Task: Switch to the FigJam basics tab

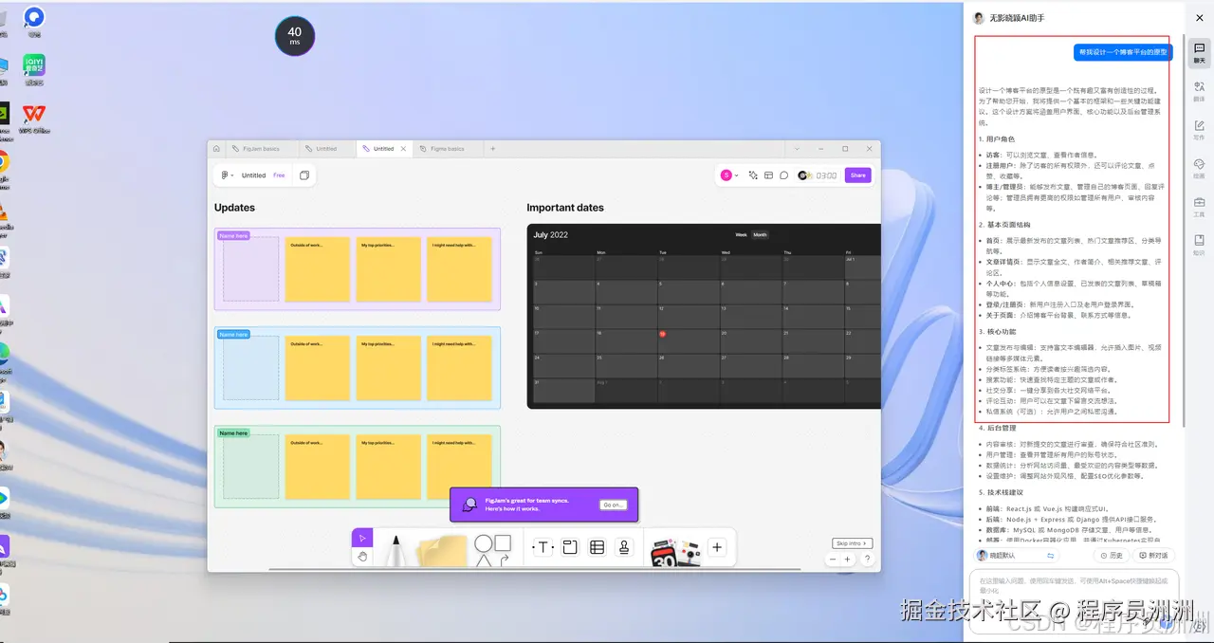Action: click(260, 149)
